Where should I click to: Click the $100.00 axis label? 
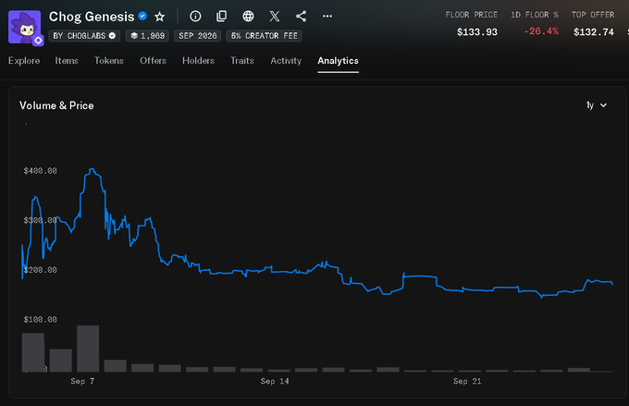click(40, 320)
